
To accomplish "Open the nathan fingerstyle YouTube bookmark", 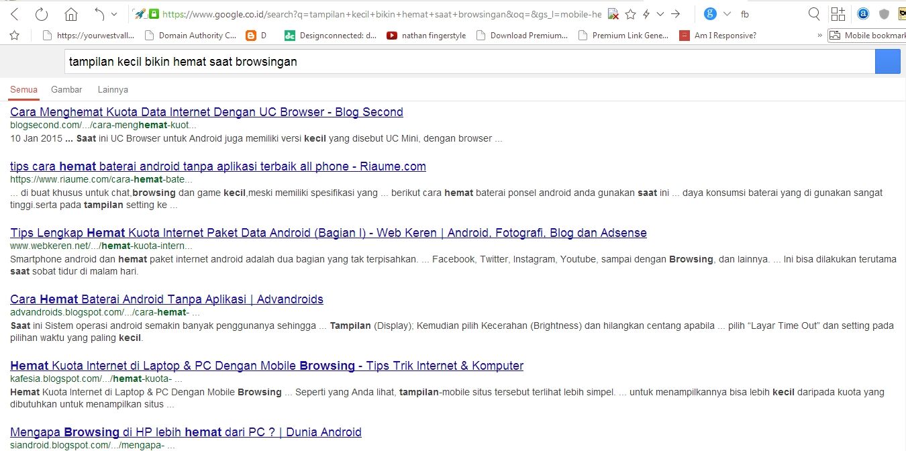I will pos(426,36).
